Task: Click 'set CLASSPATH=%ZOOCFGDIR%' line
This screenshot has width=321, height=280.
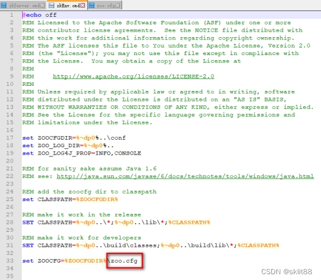Action: pyautogui.click(x=70, y=199)
